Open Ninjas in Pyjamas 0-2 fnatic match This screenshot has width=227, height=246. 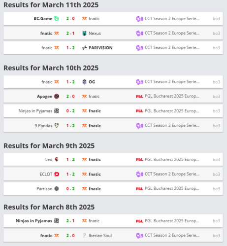(113, 111)
